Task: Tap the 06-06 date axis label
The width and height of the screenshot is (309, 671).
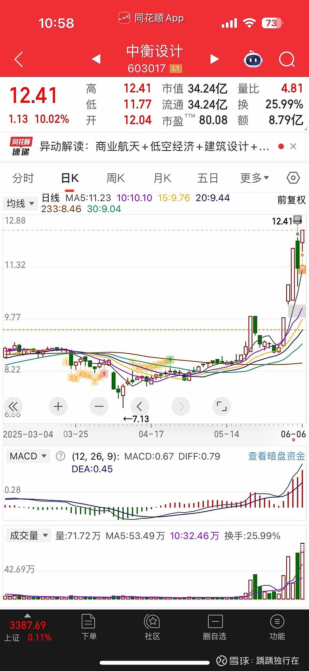Action: tap(293, 434)
